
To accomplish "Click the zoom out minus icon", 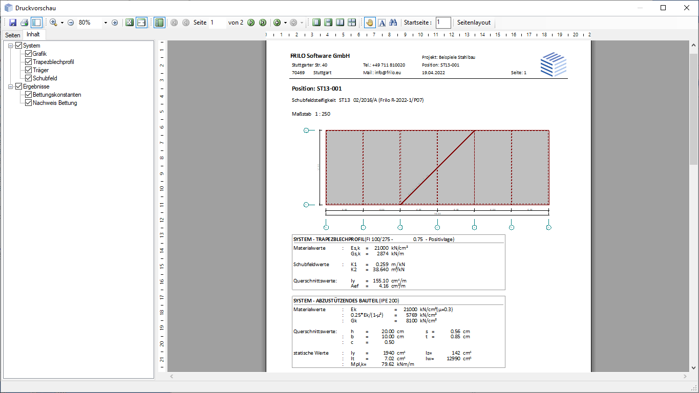I will pyautogui.click(x=71, y=23).
